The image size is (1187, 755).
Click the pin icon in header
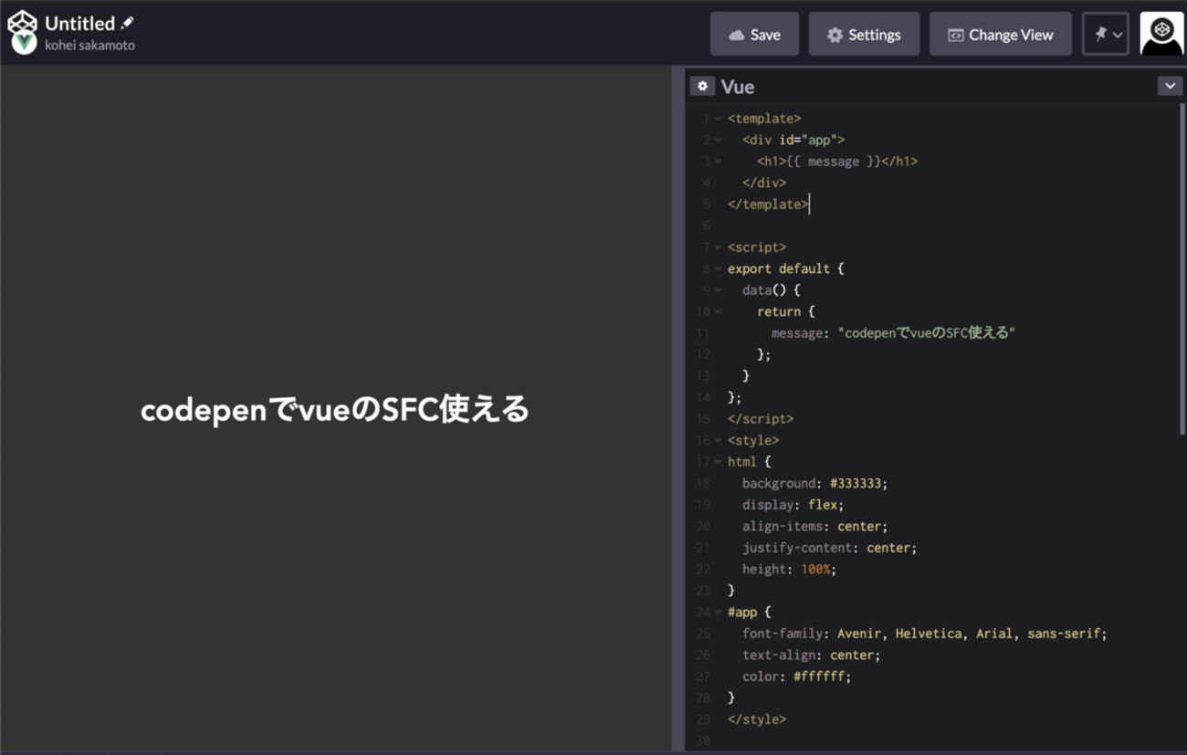[x=1100, y=35]
